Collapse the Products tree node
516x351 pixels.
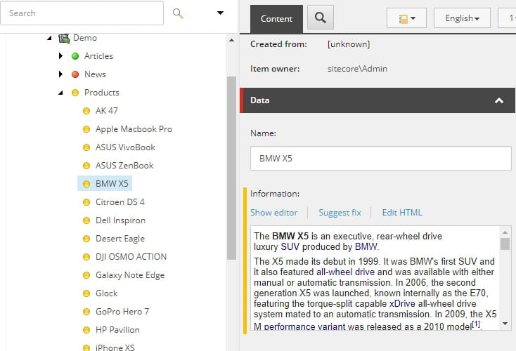point(60,93)
